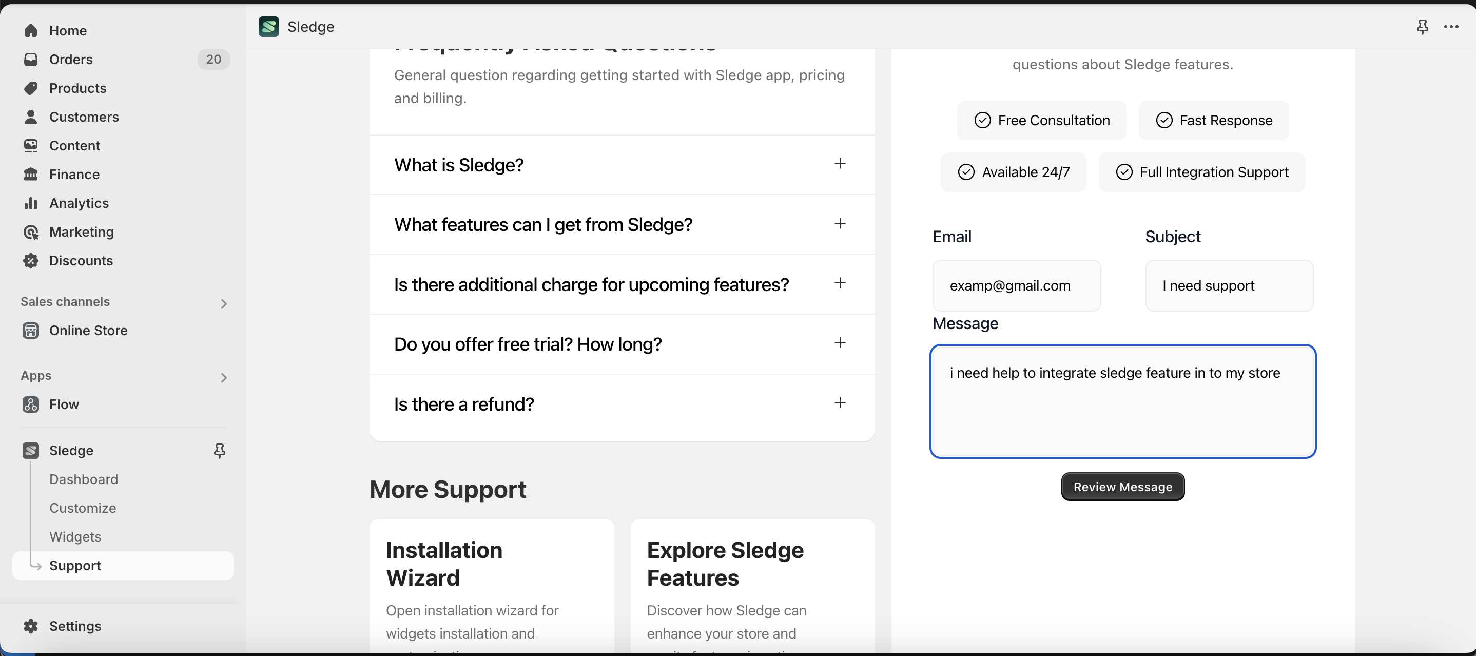This screenshot has height=656, width=1476.
Task: Click into the Email input field
Action: point(1016,286)
